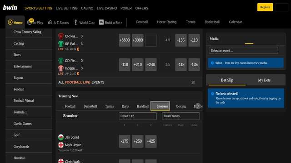Screen dimensions: 291x163
Task: Click the bwin logo
Action: 10,8
